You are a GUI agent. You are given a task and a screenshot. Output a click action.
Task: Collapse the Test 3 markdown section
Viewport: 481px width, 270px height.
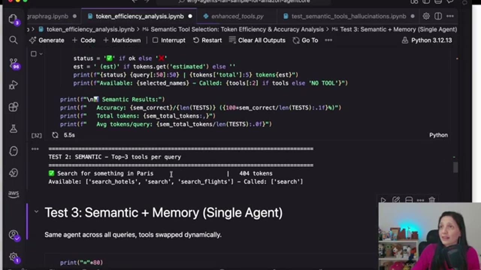point(36,212)
